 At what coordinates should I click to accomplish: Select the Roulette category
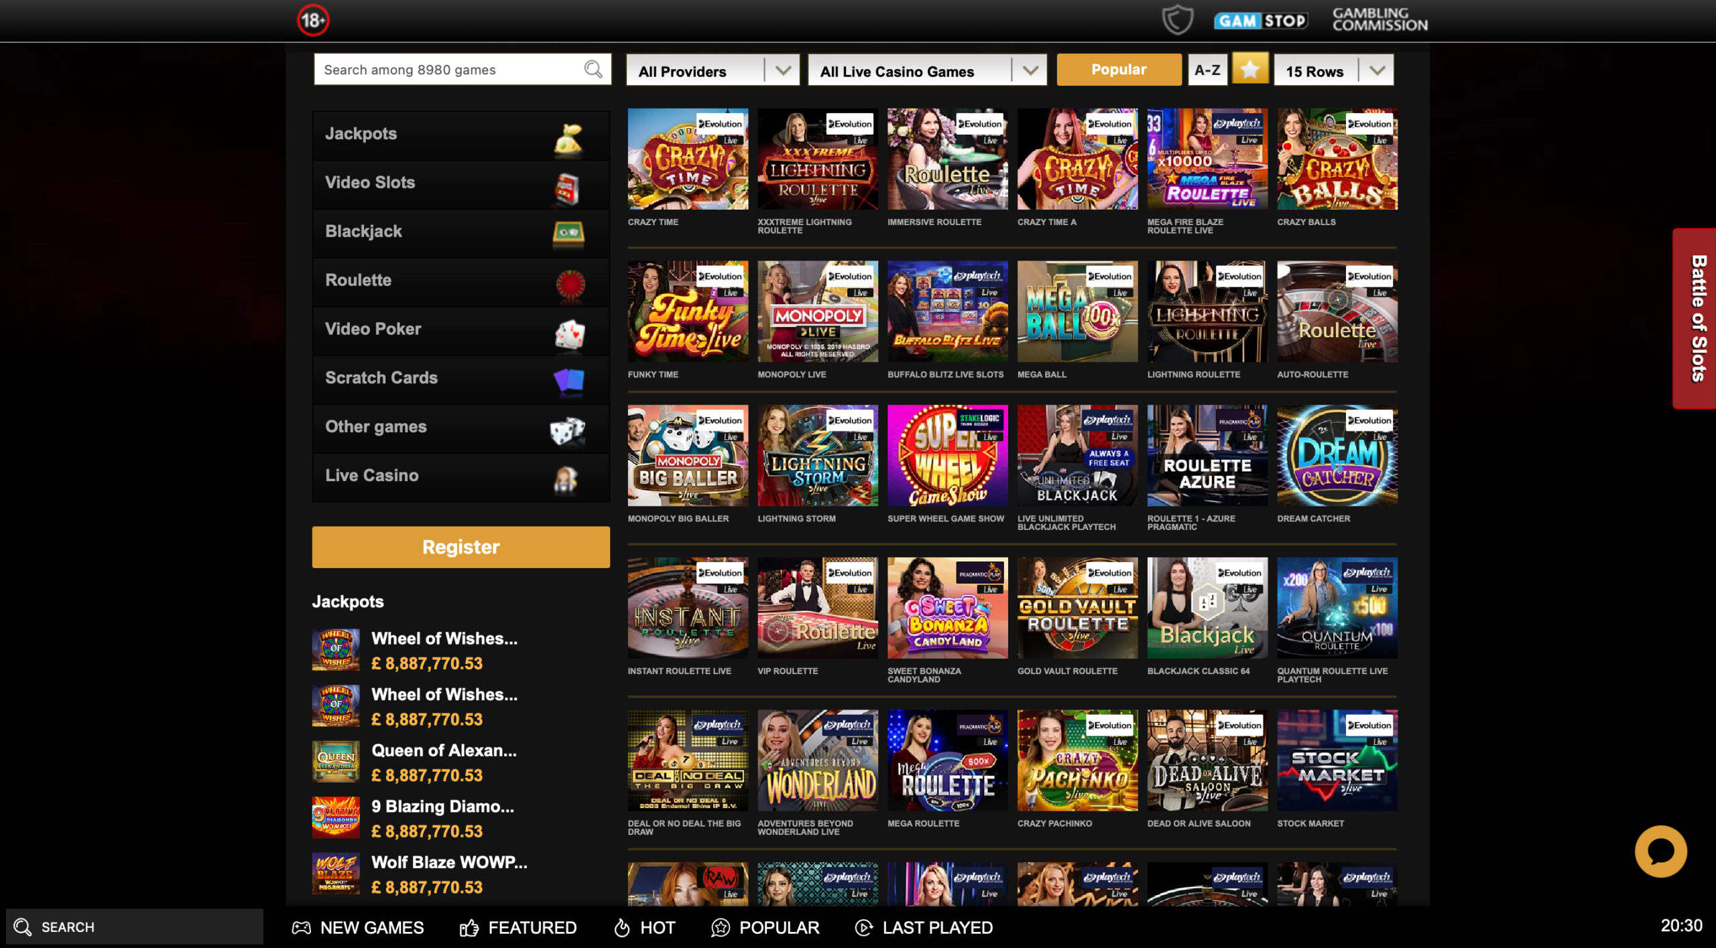pos(461,281)
